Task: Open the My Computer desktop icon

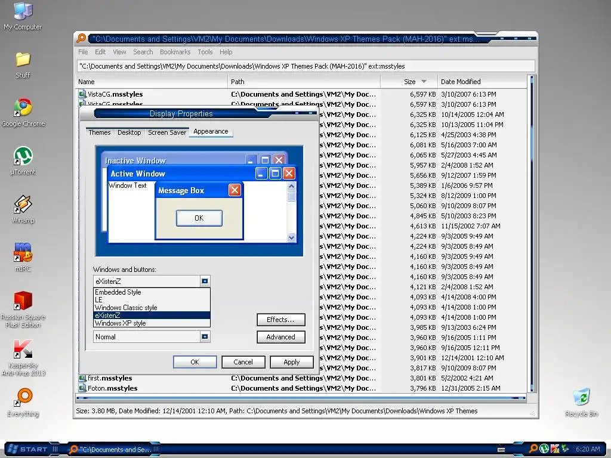Action: pos(23,16)
